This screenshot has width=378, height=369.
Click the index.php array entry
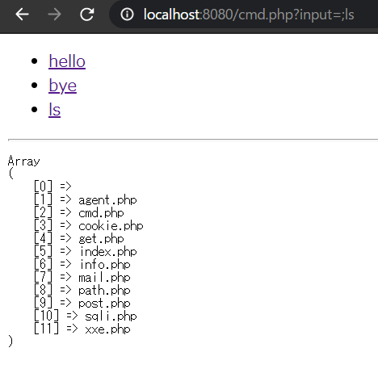pos(108,252)
